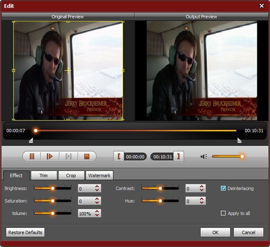Click the Cancel button
The height and width of the screenshot is (247, 270).
tap(248, 232)
